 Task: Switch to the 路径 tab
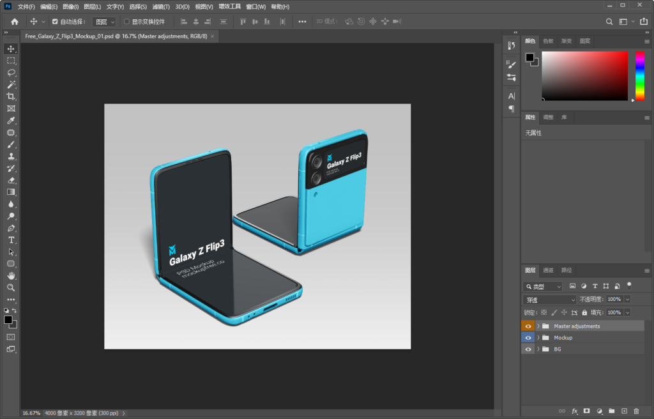[567, 270]
